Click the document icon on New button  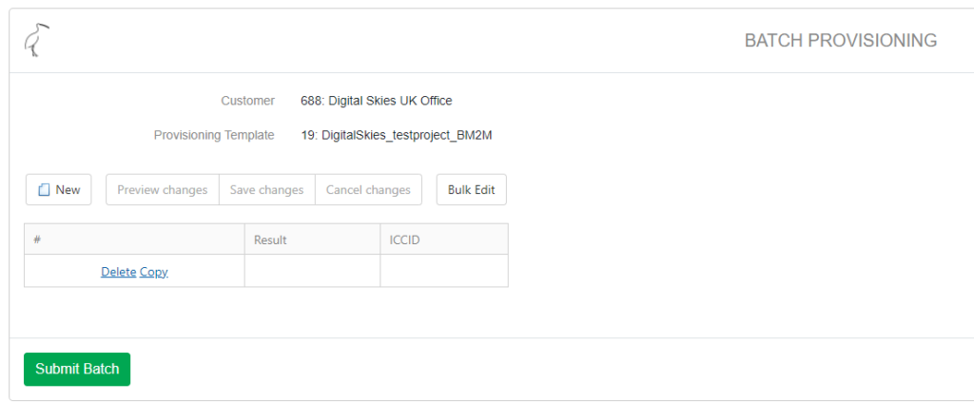tap(43, 190)
